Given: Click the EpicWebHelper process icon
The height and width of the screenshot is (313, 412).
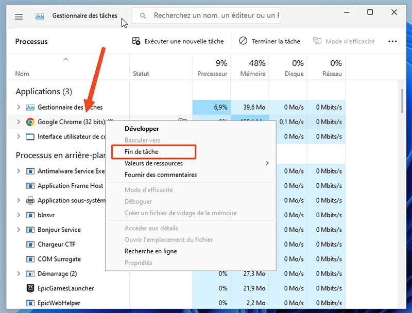Looking at the screenshot, I should tap(30, 303).
